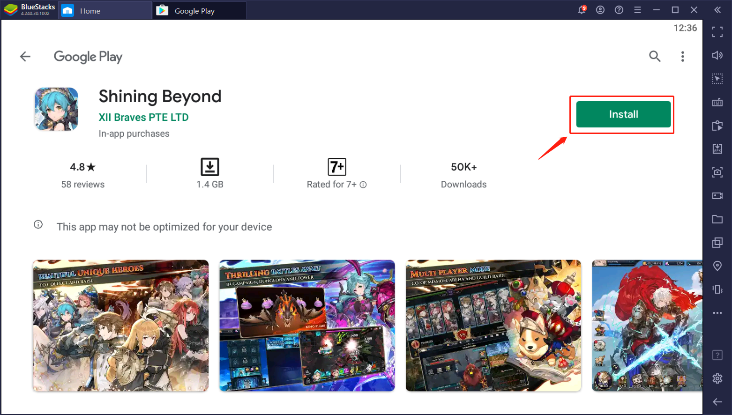Click the download size icon
The width and height of the screenshot is (732, 415).
click(210, 167)
